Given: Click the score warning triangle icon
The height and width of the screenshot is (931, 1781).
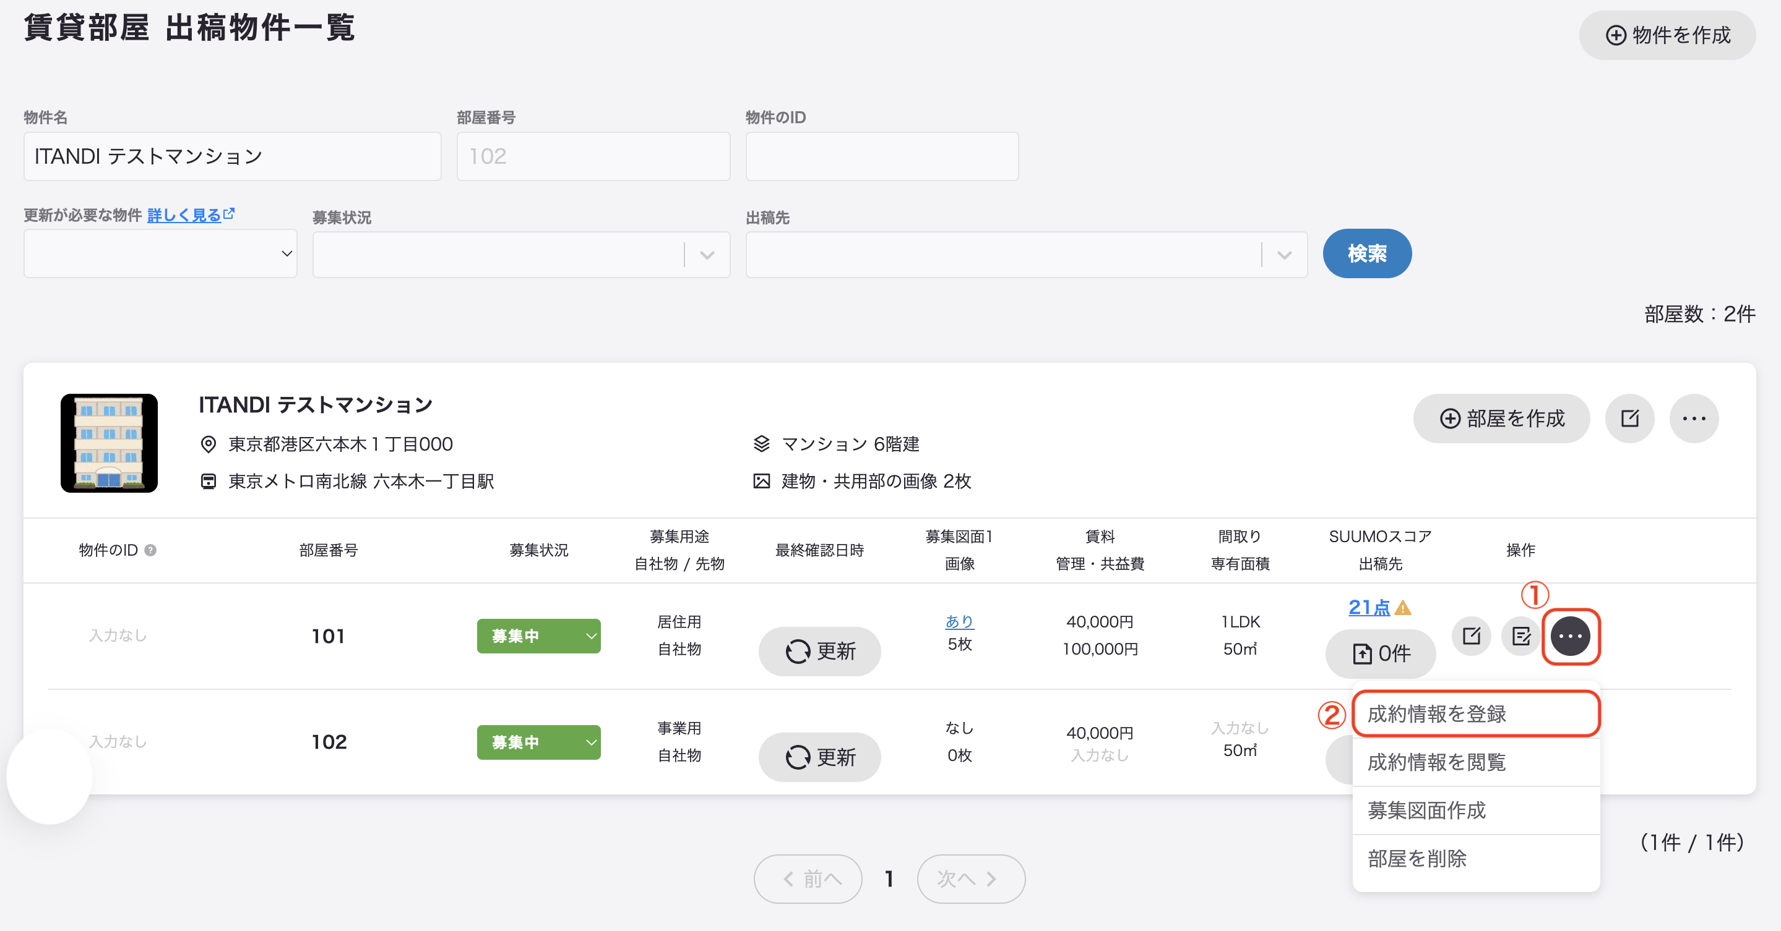Looking at the screenshot, I should 1403,608.
